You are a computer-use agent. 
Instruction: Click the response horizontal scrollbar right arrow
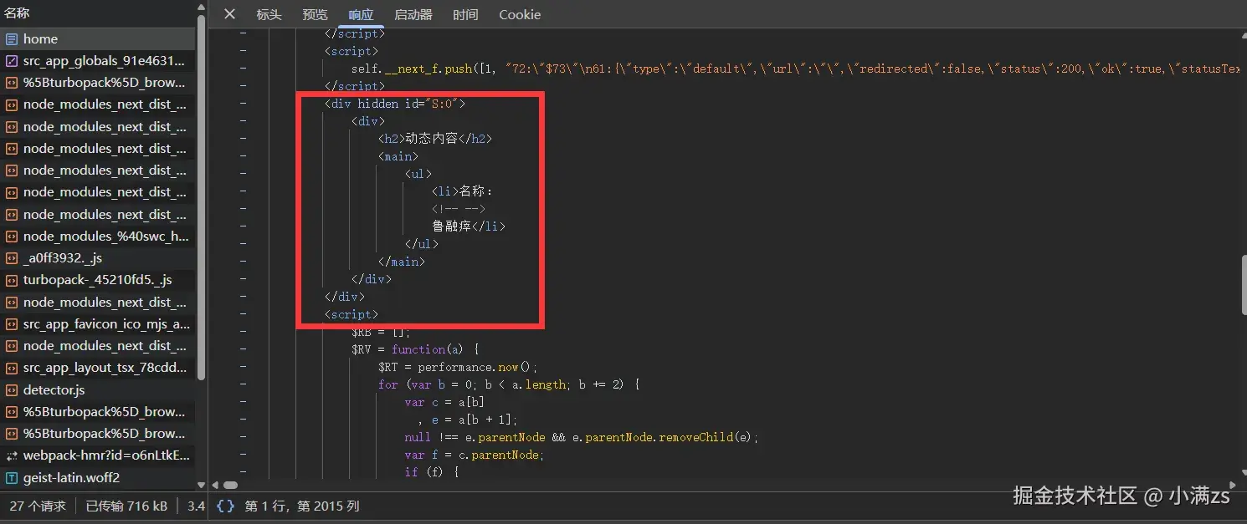1233,485
